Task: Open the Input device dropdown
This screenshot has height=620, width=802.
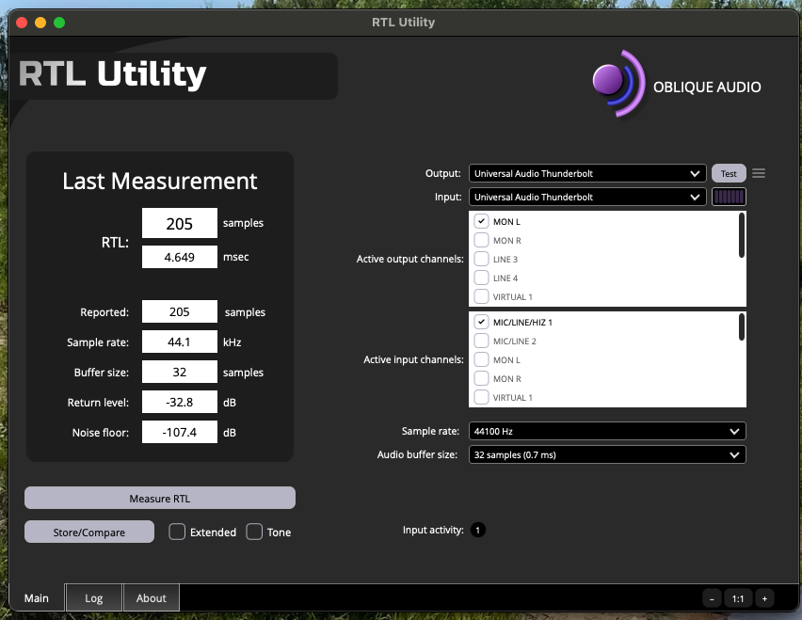Action: (587, 197)
